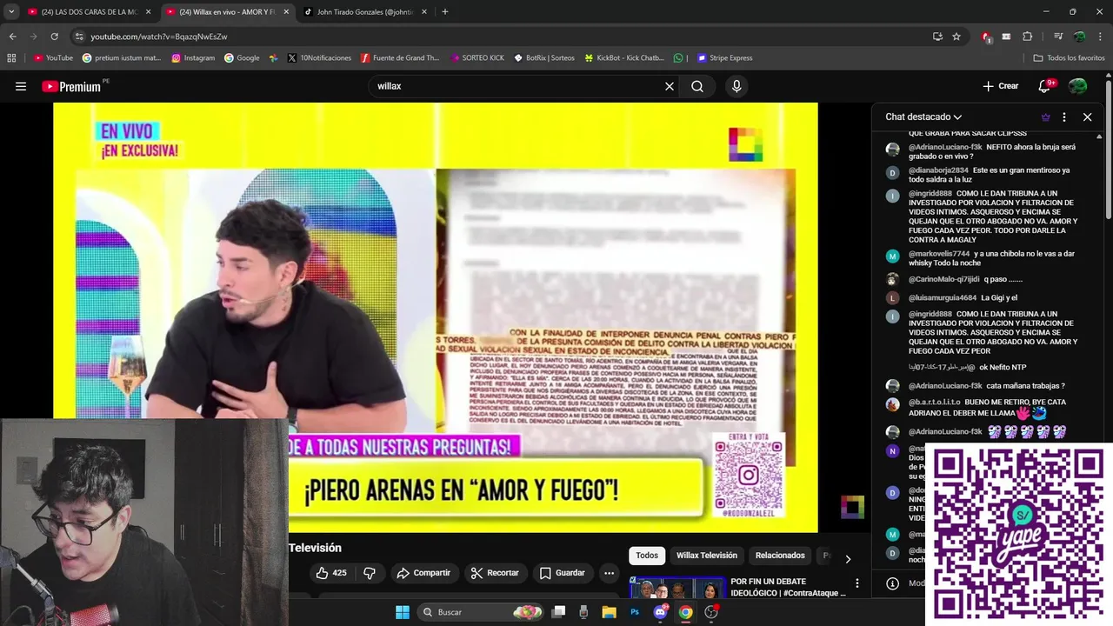Open the account avatar menu
Screen dimensions: 1113x626
tap(1077, 86)
